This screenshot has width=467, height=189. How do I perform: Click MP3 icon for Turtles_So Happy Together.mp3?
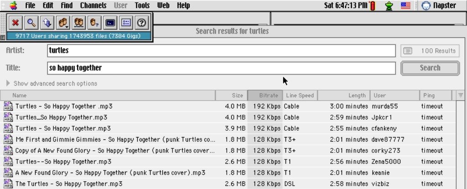(x=8, y=117)
